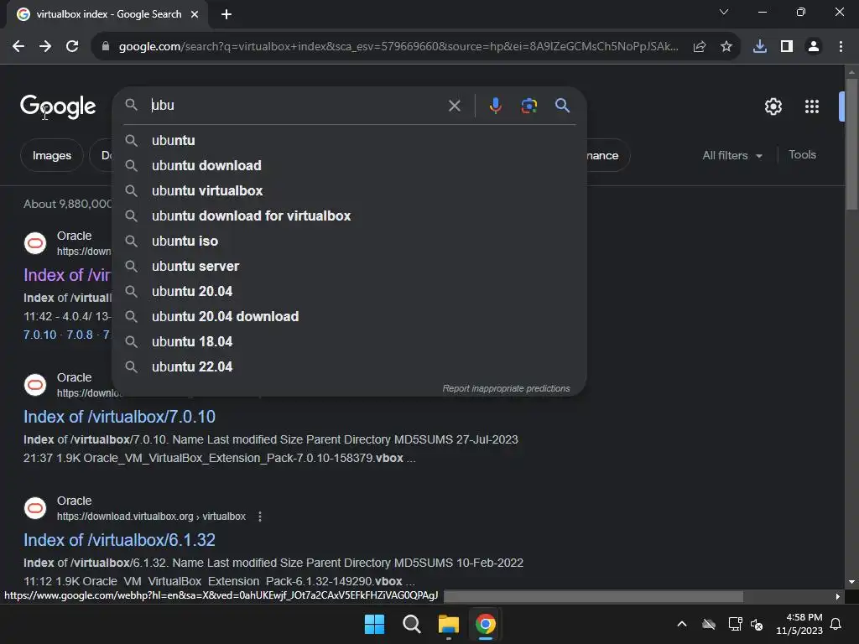Switch to Images filter
Viewport: 859px width, 644px height.
tap(51, 155)
